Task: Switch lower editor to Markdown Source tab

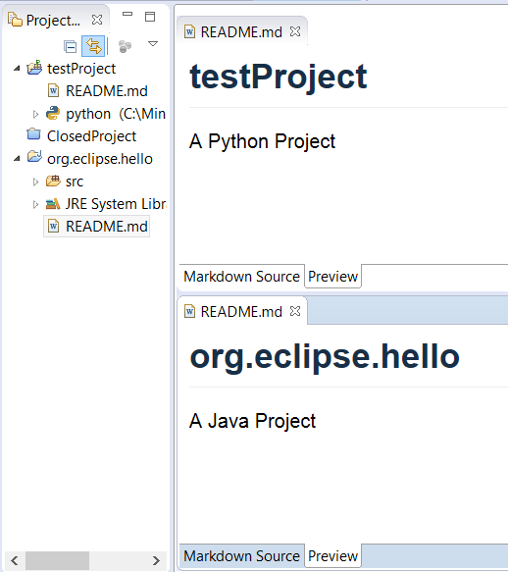Action: (x=241, y=556)
